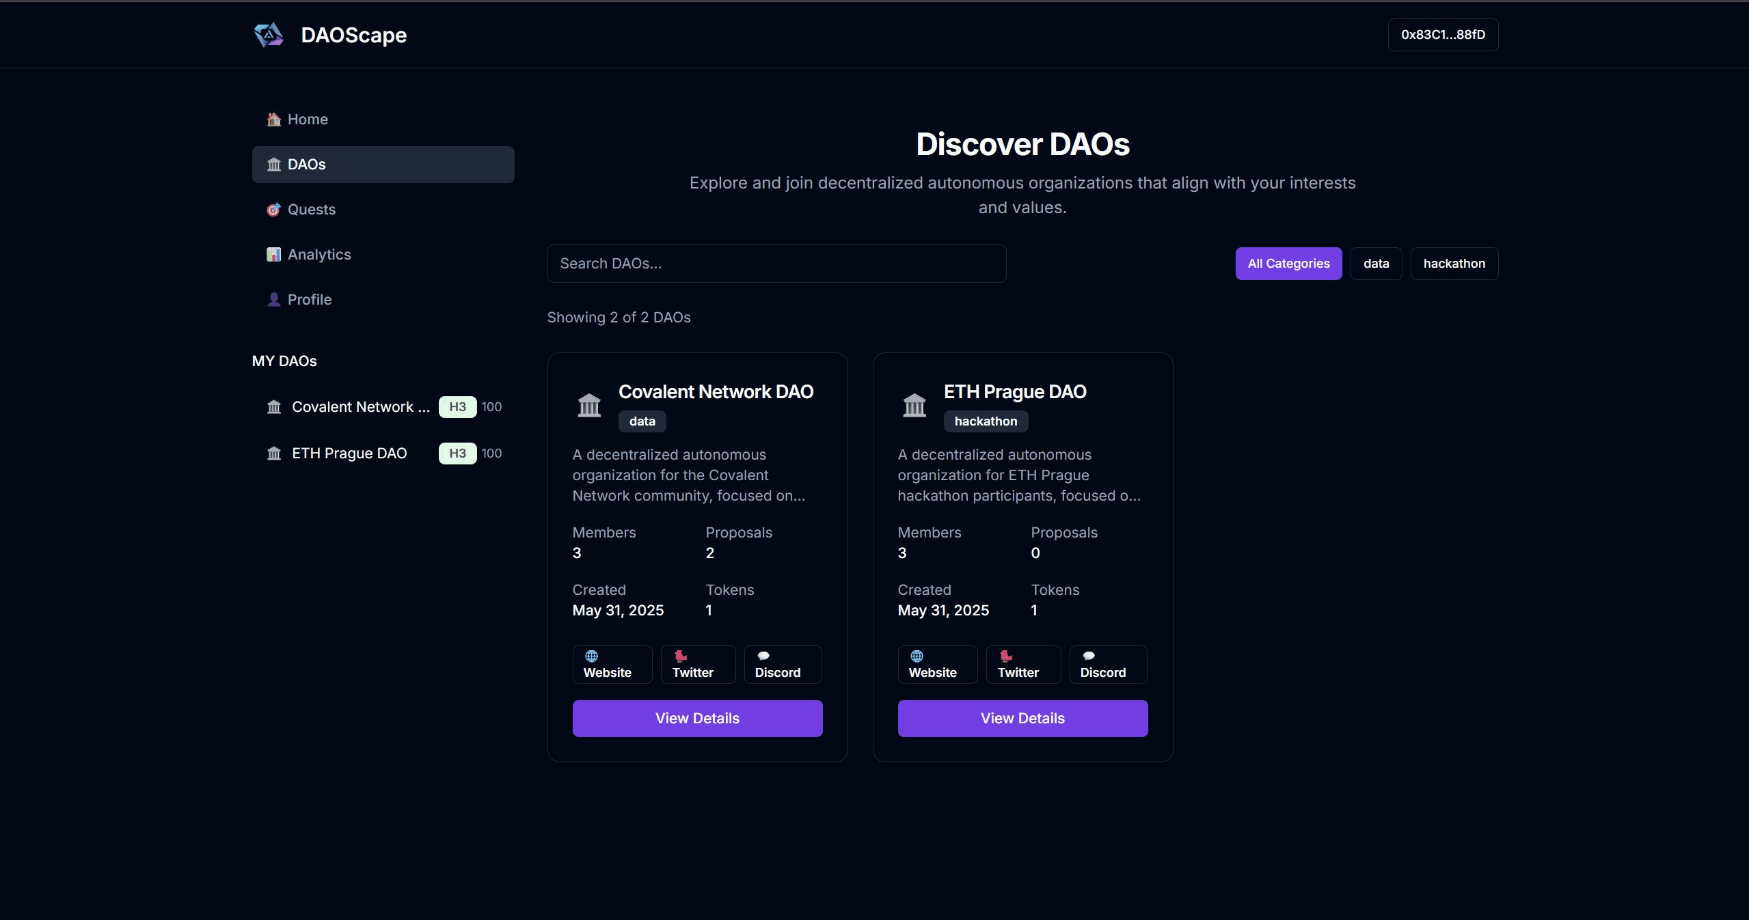Open ETH Prague DAO Discord link
1749x920 pixels.
[x=1107, y=665]
